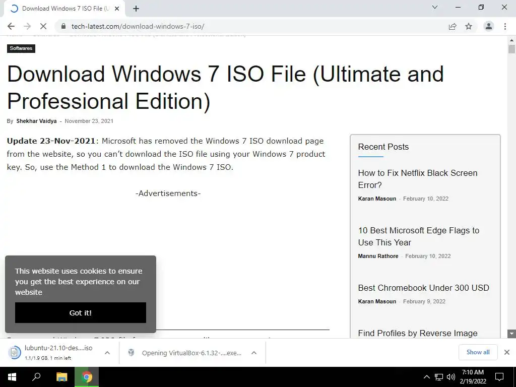
Task: Select the Download Windows 7 ISO File tab
Action: point(64,9)
